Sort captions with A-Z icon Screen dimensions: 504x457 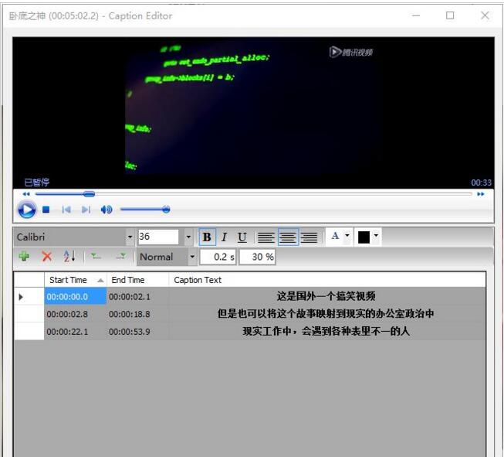coord(69,257)
